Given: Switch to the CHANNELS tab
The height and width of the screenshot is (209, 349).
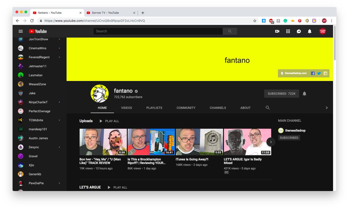Looking at the screenshot, I should coord(218,108).
